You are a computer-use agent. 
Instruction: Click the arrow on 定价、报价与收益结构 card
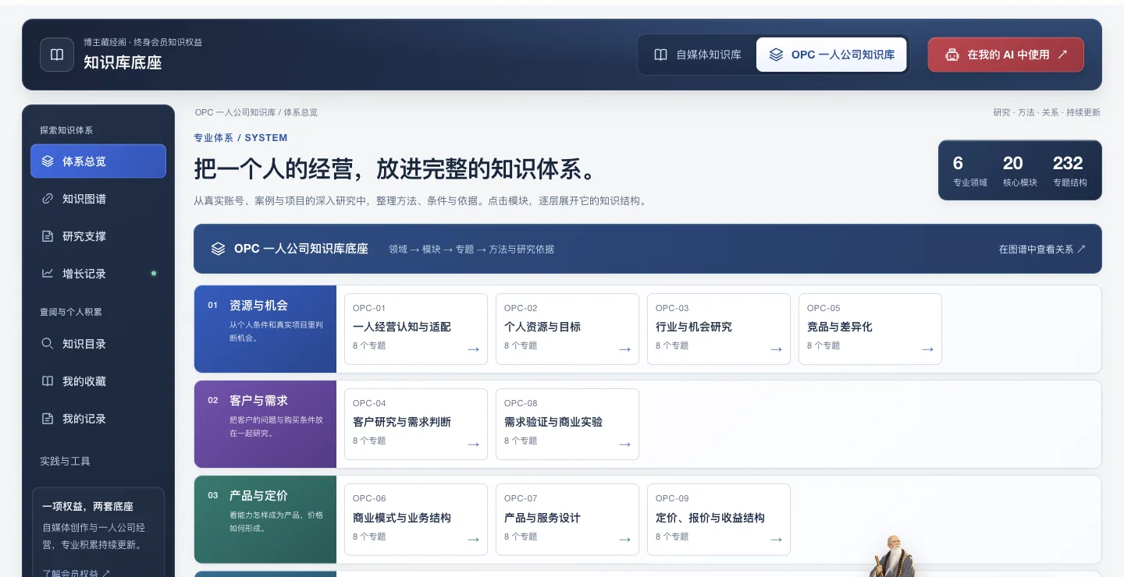point(776,540)
